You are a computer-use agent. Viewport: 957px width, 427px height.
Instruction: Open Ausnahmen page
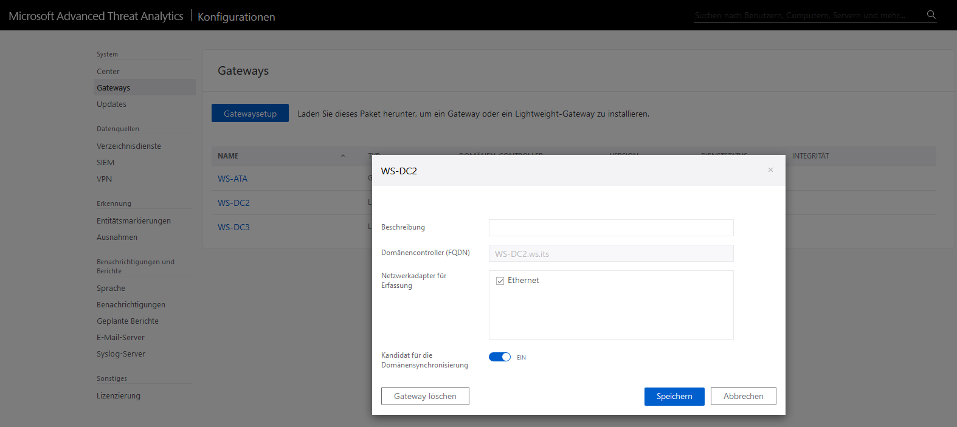tap(117, 237)
